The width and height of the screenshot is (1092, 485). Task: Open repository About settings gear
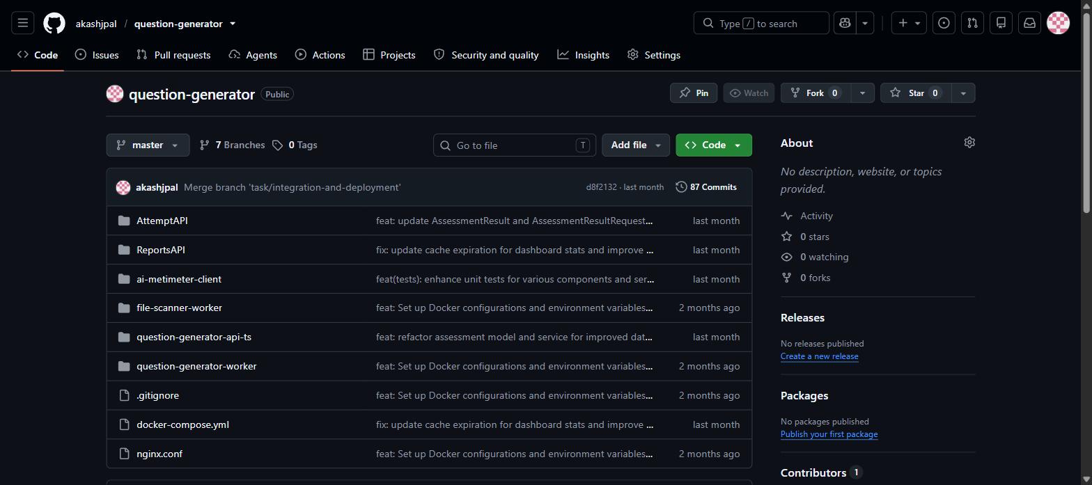[969, 142]
